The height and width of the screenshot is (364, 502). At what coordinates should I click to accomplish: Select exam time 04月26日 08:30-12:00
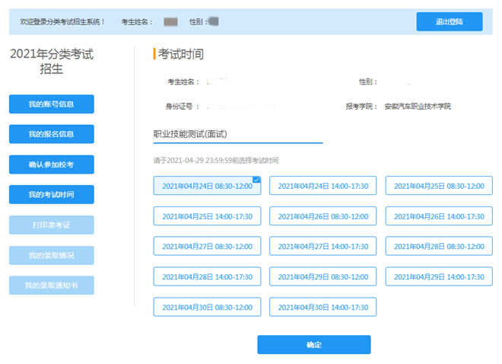click(322, 216)
